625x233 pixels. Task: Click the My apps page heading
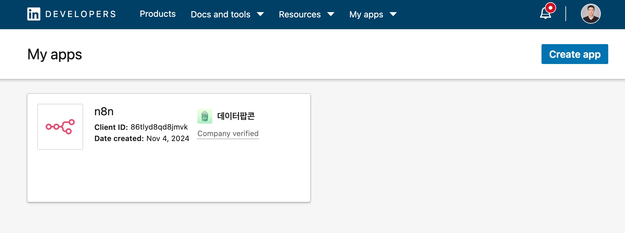pos(55,55)
